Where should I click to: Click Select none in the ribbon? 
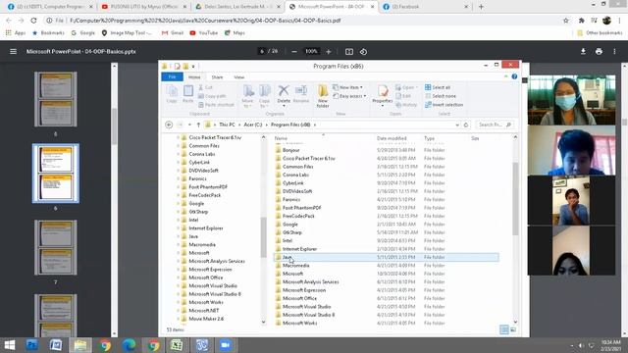(441, 96)
